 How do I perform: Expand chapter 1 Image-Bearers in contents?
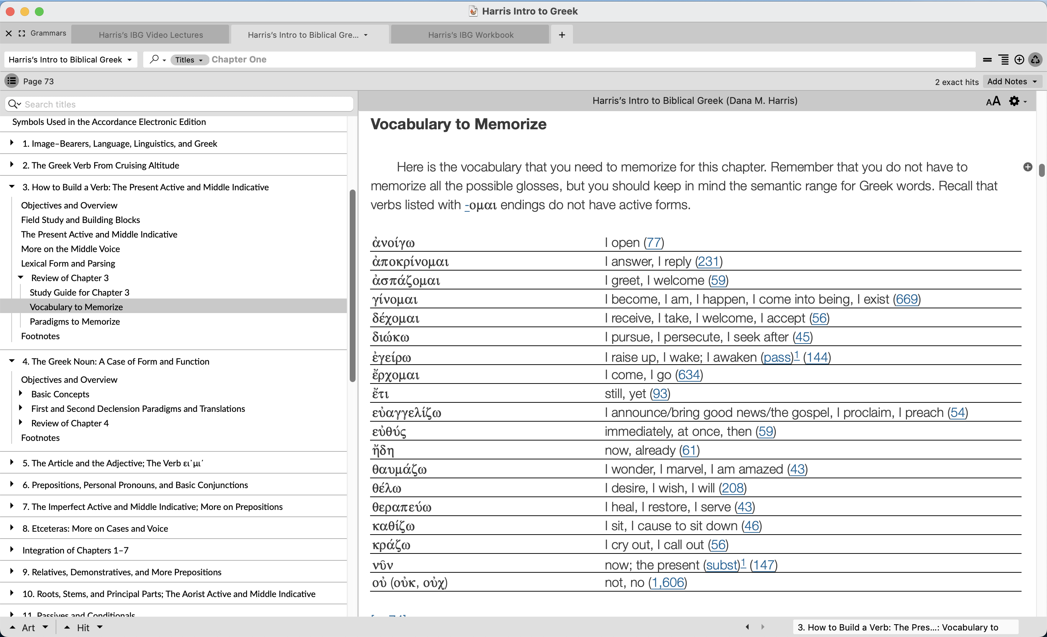click(12, 143)
